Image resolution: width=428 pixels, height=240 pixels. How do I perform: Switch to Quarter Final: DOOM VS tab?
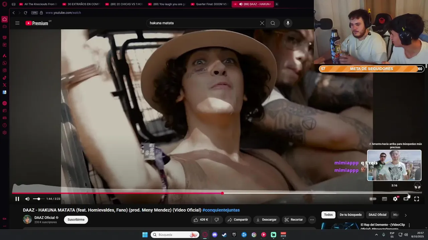pyautogui.click(x=210, y=4)
